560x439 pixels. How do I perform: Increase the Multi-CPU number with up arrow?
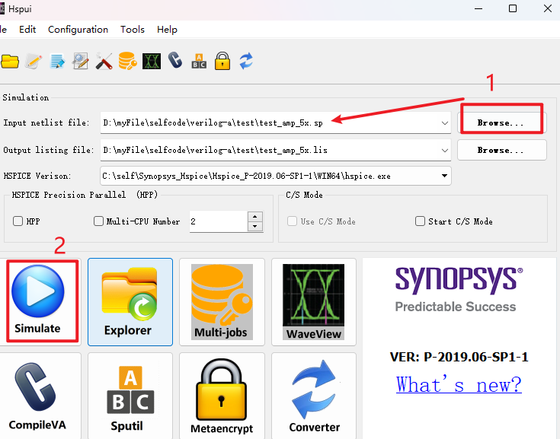pyautogui.click(x=255, y=217)
